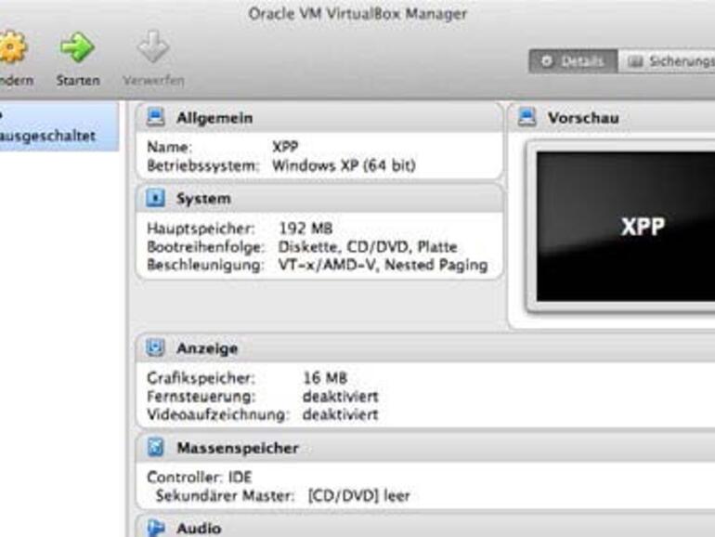Click the 'Videoaufzeichnung:' label
Viewport: 715px width, 537px height.
[218, 414]
